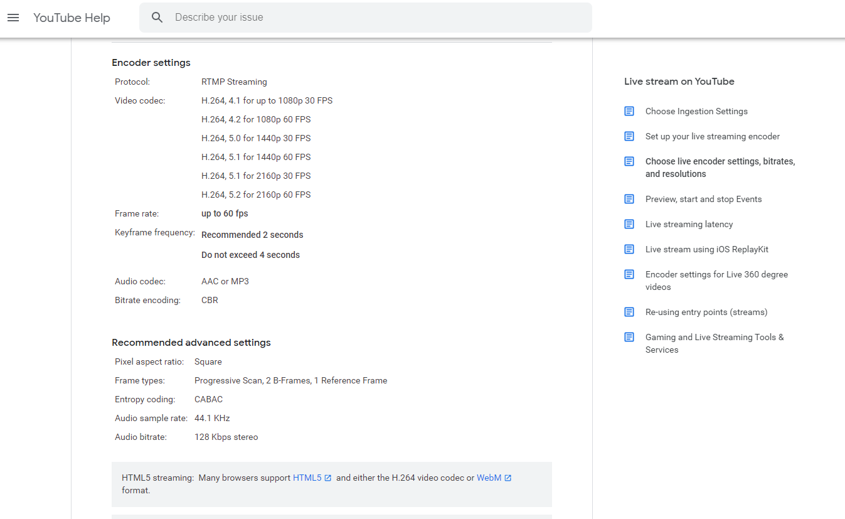Screen dimensions: 845x519
Task: Click the up to 60 fps value
Action: point(225,213)
